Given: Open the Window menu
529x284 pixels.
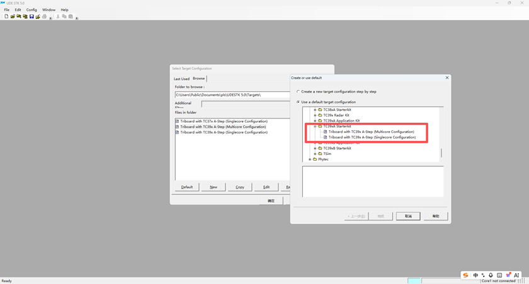Looking at the screenshot, I should coord(48,10).
